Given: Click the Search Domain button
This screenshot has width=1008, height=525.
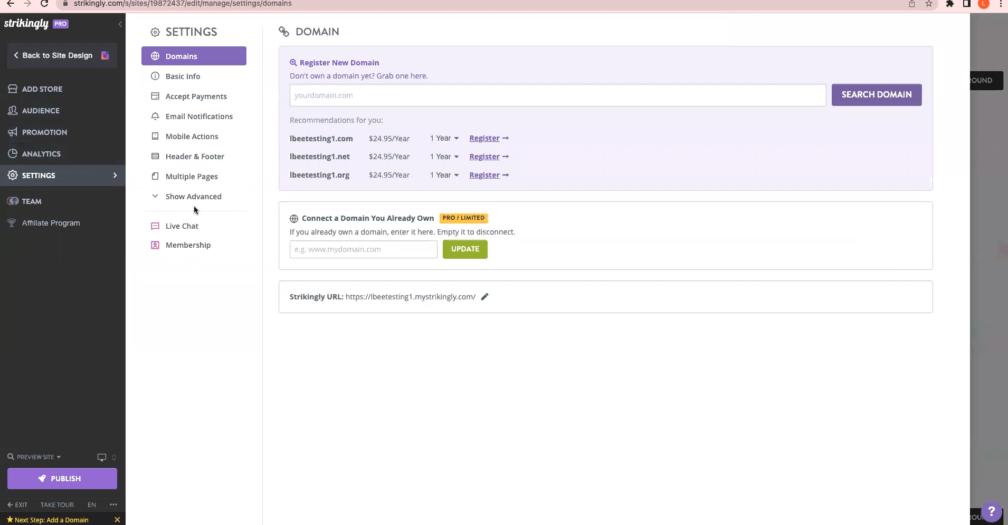Looking at the screenshot, I should tap(877, 95).
